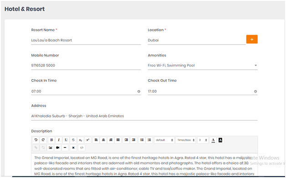Viewport: 286px width, 178px height.
Task: Open the Amenities dropdown
Action: [203, 65]
